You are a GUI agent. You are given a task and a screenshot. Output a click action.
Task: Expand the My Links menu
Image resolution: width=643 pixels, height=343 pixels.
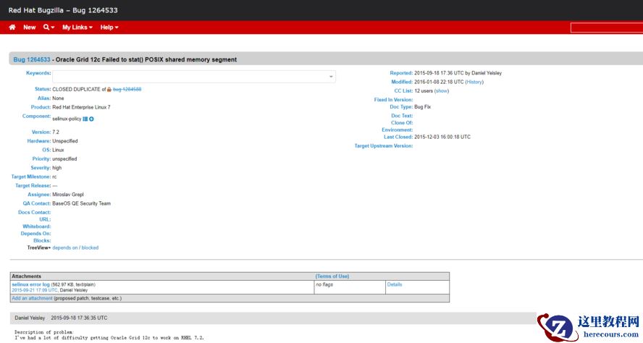pyautogui.click(x=77, y=27)
